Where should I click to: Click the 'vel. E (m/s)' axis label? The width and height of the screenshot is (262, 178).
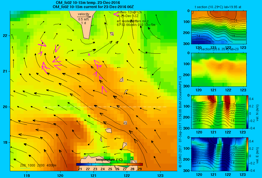[258, 155]
